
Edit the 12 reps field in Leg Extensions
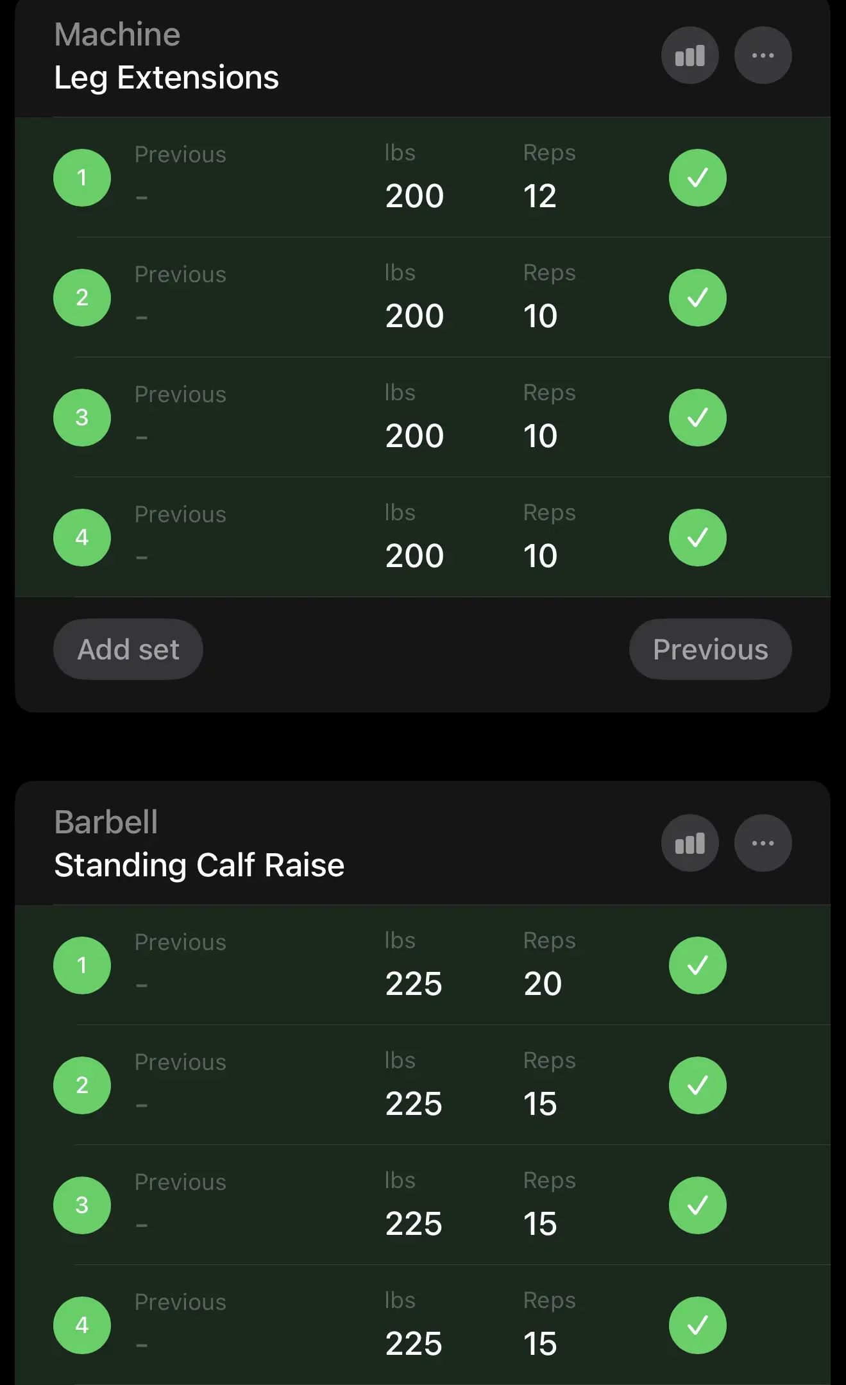coord(540,196)
